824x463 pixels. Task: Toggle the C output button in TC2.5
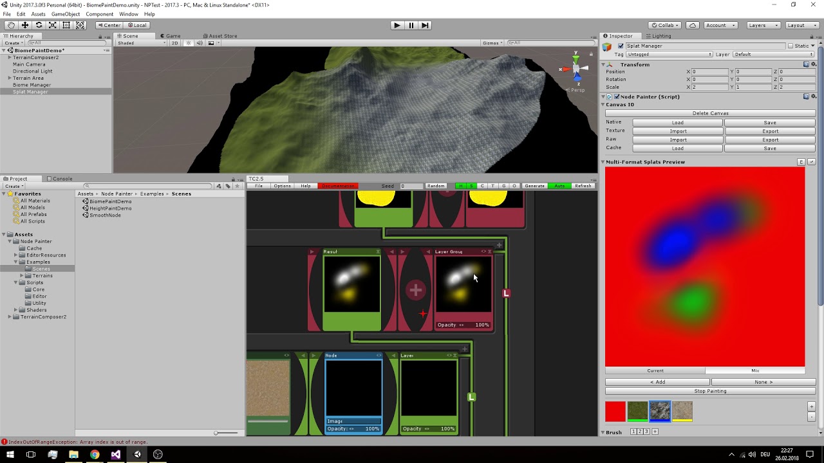tap(482, 186)
